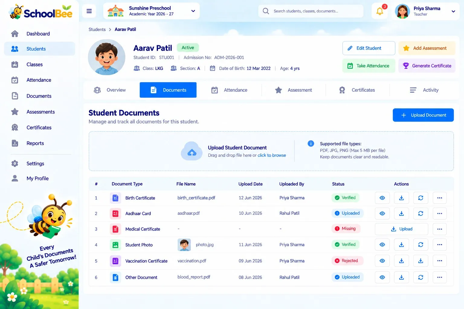Download the Student Photo file
464x309 pixels.
click(401, 245)
